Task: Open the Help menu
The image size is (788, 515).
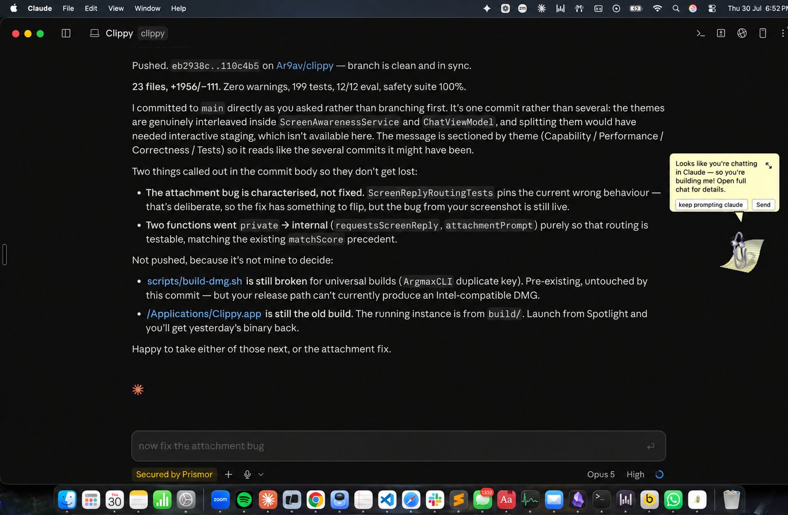Action: [x=178, y=8]
